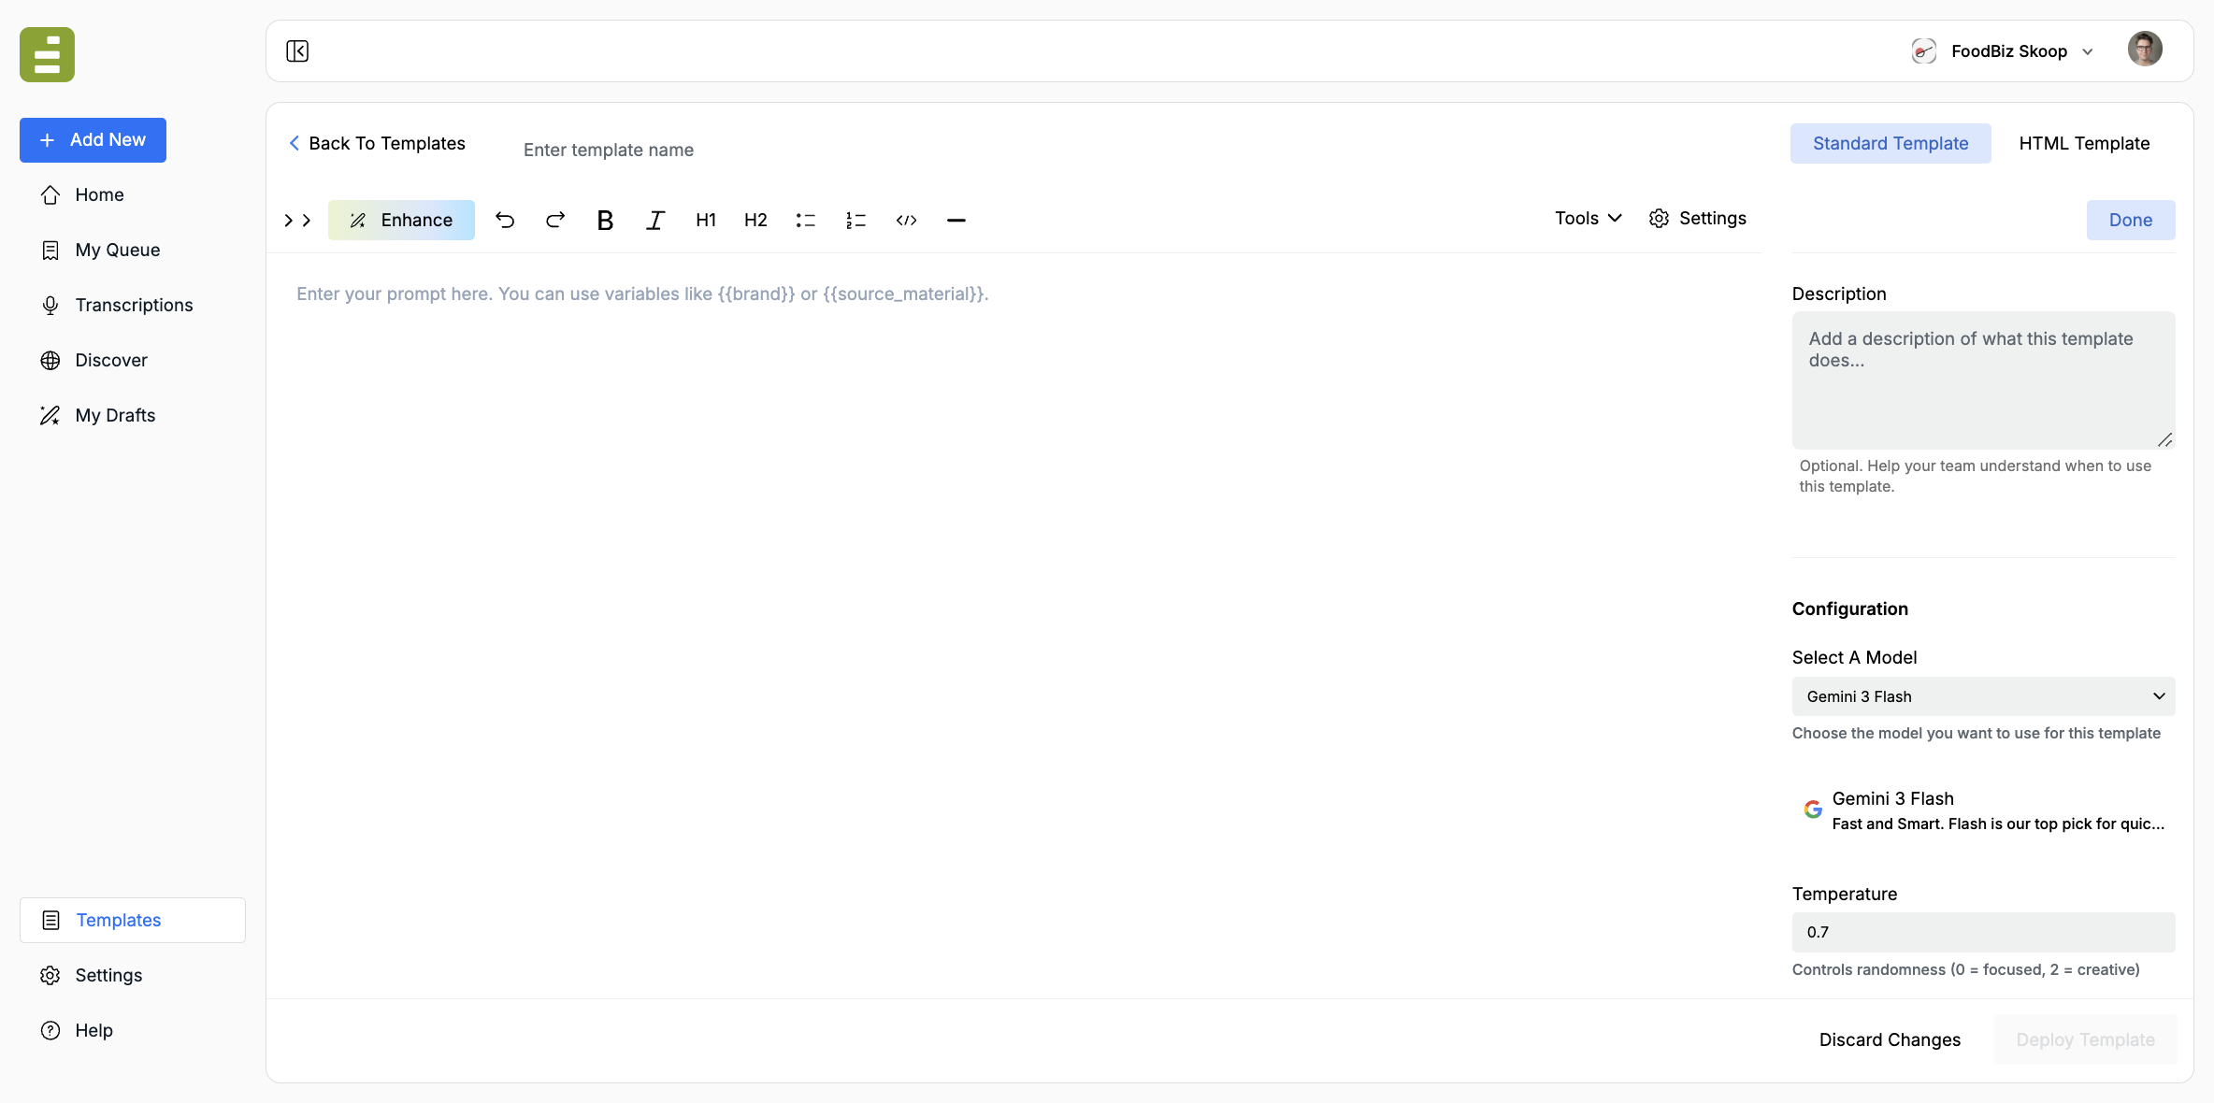Toggle bold formatting
2214x1103 pixels.
605,220
